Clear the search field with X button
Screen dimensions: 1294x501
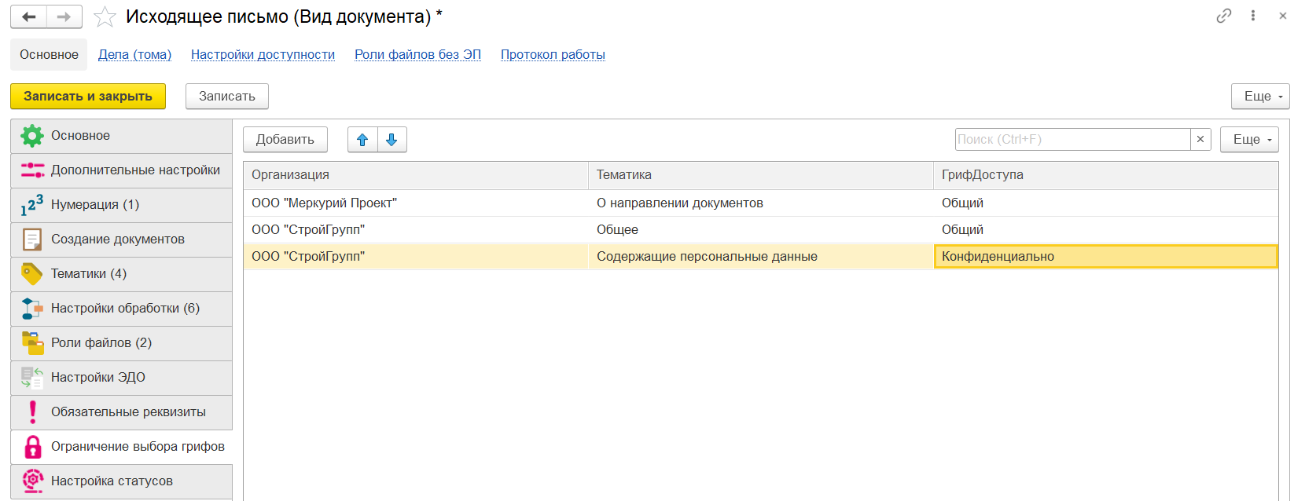point(1200,139)
